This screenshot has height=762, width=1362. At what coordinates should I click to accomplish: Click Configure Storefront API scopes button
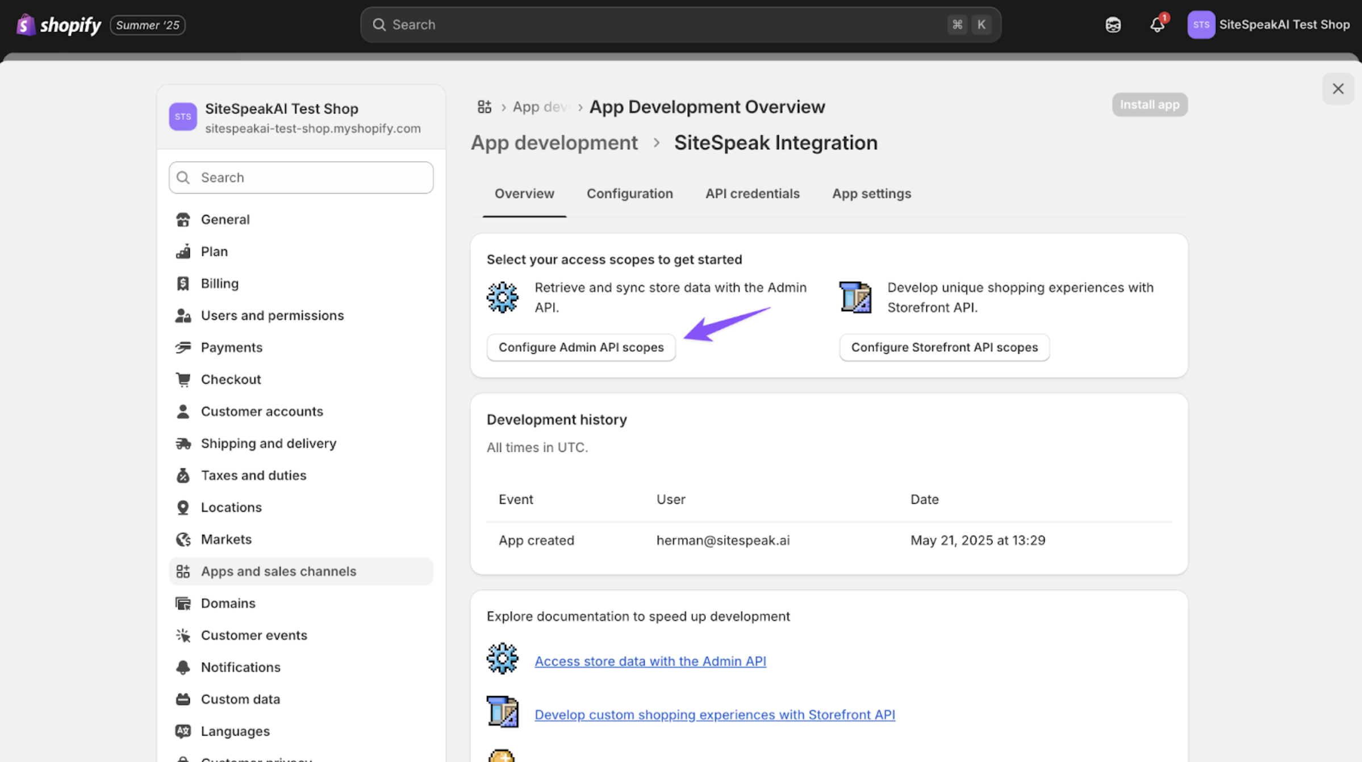tap(944, 347)
